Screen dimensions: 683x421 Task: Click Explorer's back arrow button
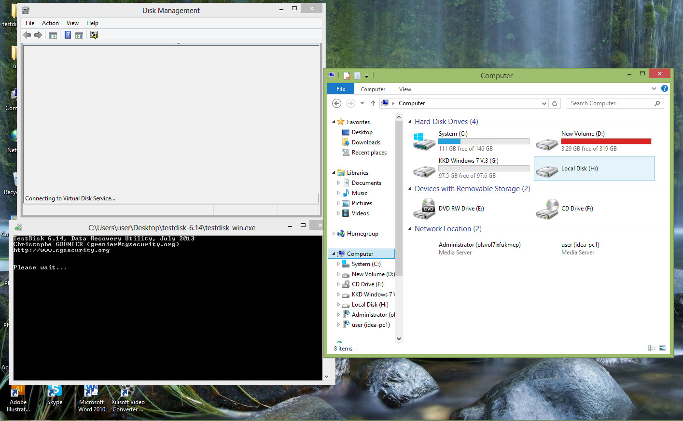click(x=337, y=103)
